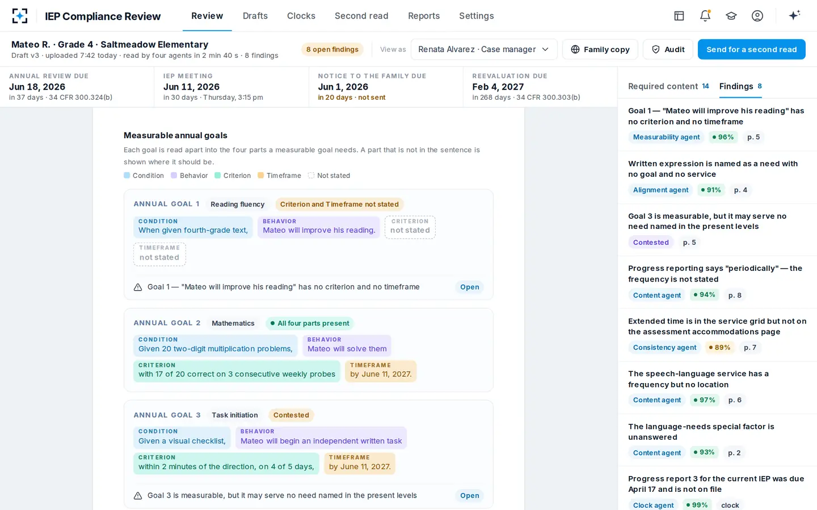Click the 8 open findings badge
Image resolution: width=817 pixels, height=510 pixels.
[x=332, y=49]
